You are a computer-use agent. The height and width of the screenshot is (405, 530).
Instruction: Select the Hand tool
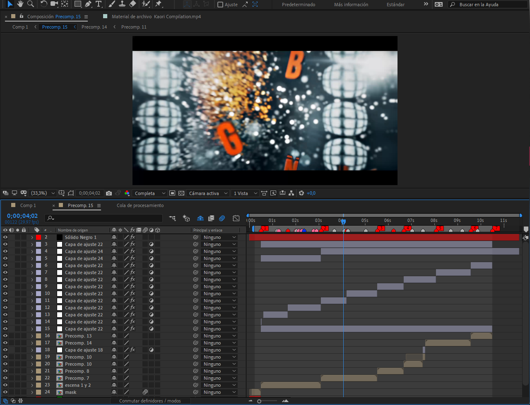pos(20,4)
